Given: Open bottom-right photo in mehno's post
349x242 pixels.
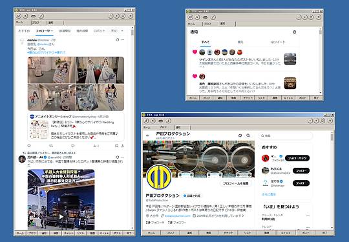Looking at the screenshot, I should tap(100, 97).
